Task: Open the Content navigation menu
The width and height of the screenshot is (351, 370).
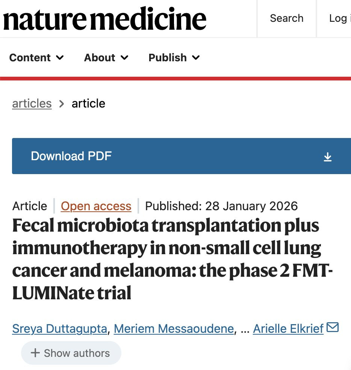Action: pos(36,58)
